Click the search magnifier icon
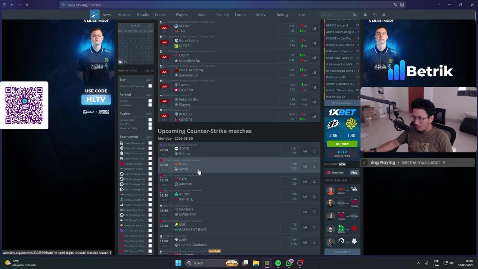 (354, 15)
